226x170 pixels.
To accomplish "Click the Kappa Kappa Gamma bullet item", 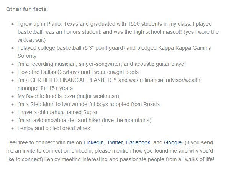I will (115, 52).
